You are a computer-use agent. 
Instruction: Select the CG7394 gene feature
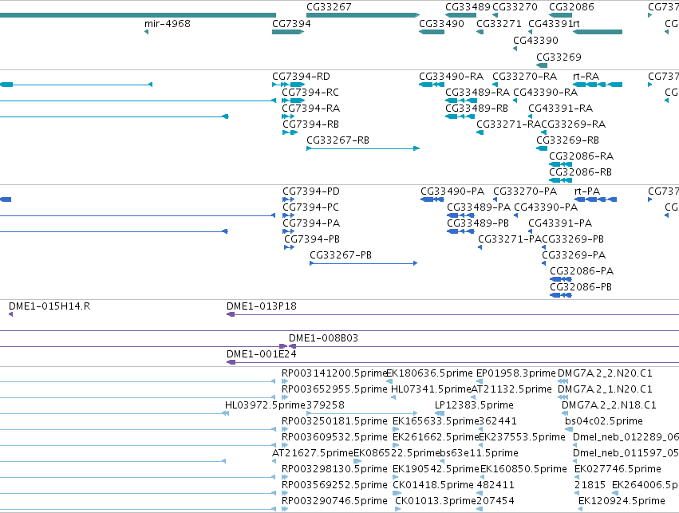(x=288, y=32)
